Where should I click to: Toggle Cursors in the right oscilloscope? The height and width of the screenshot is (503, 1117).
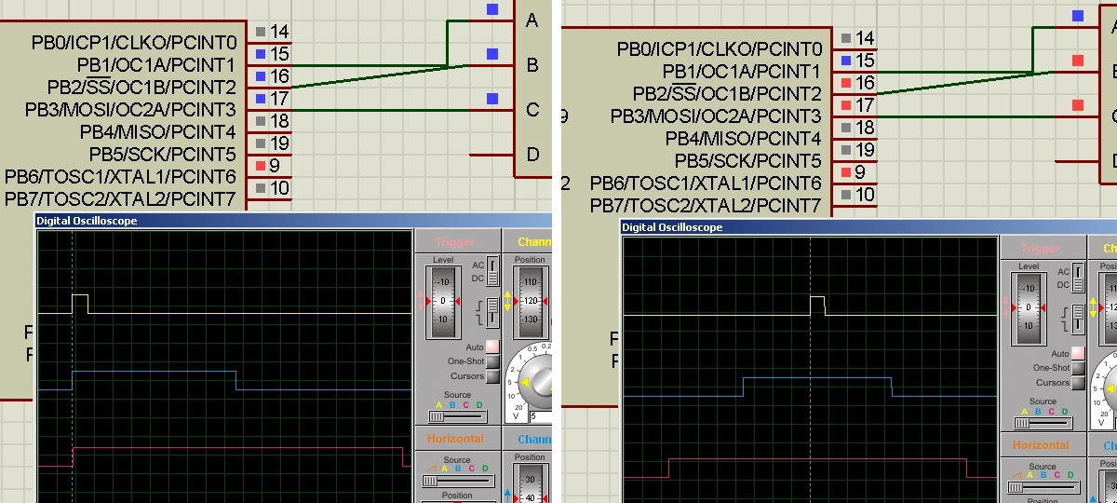(x=1078, y=383)
